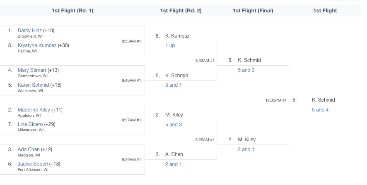367x185 pixels.
Task: View A. Chen 2 and 1 result
Action: tap(174, 164)
